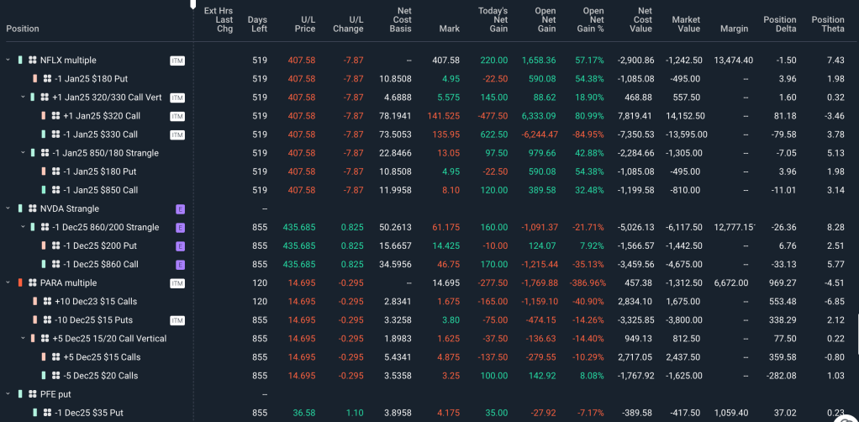Image resolution: width=859 pixels, height=422 pixels.
Task: Collapse the PARA multiple group
Action: (x=8, y=283)
